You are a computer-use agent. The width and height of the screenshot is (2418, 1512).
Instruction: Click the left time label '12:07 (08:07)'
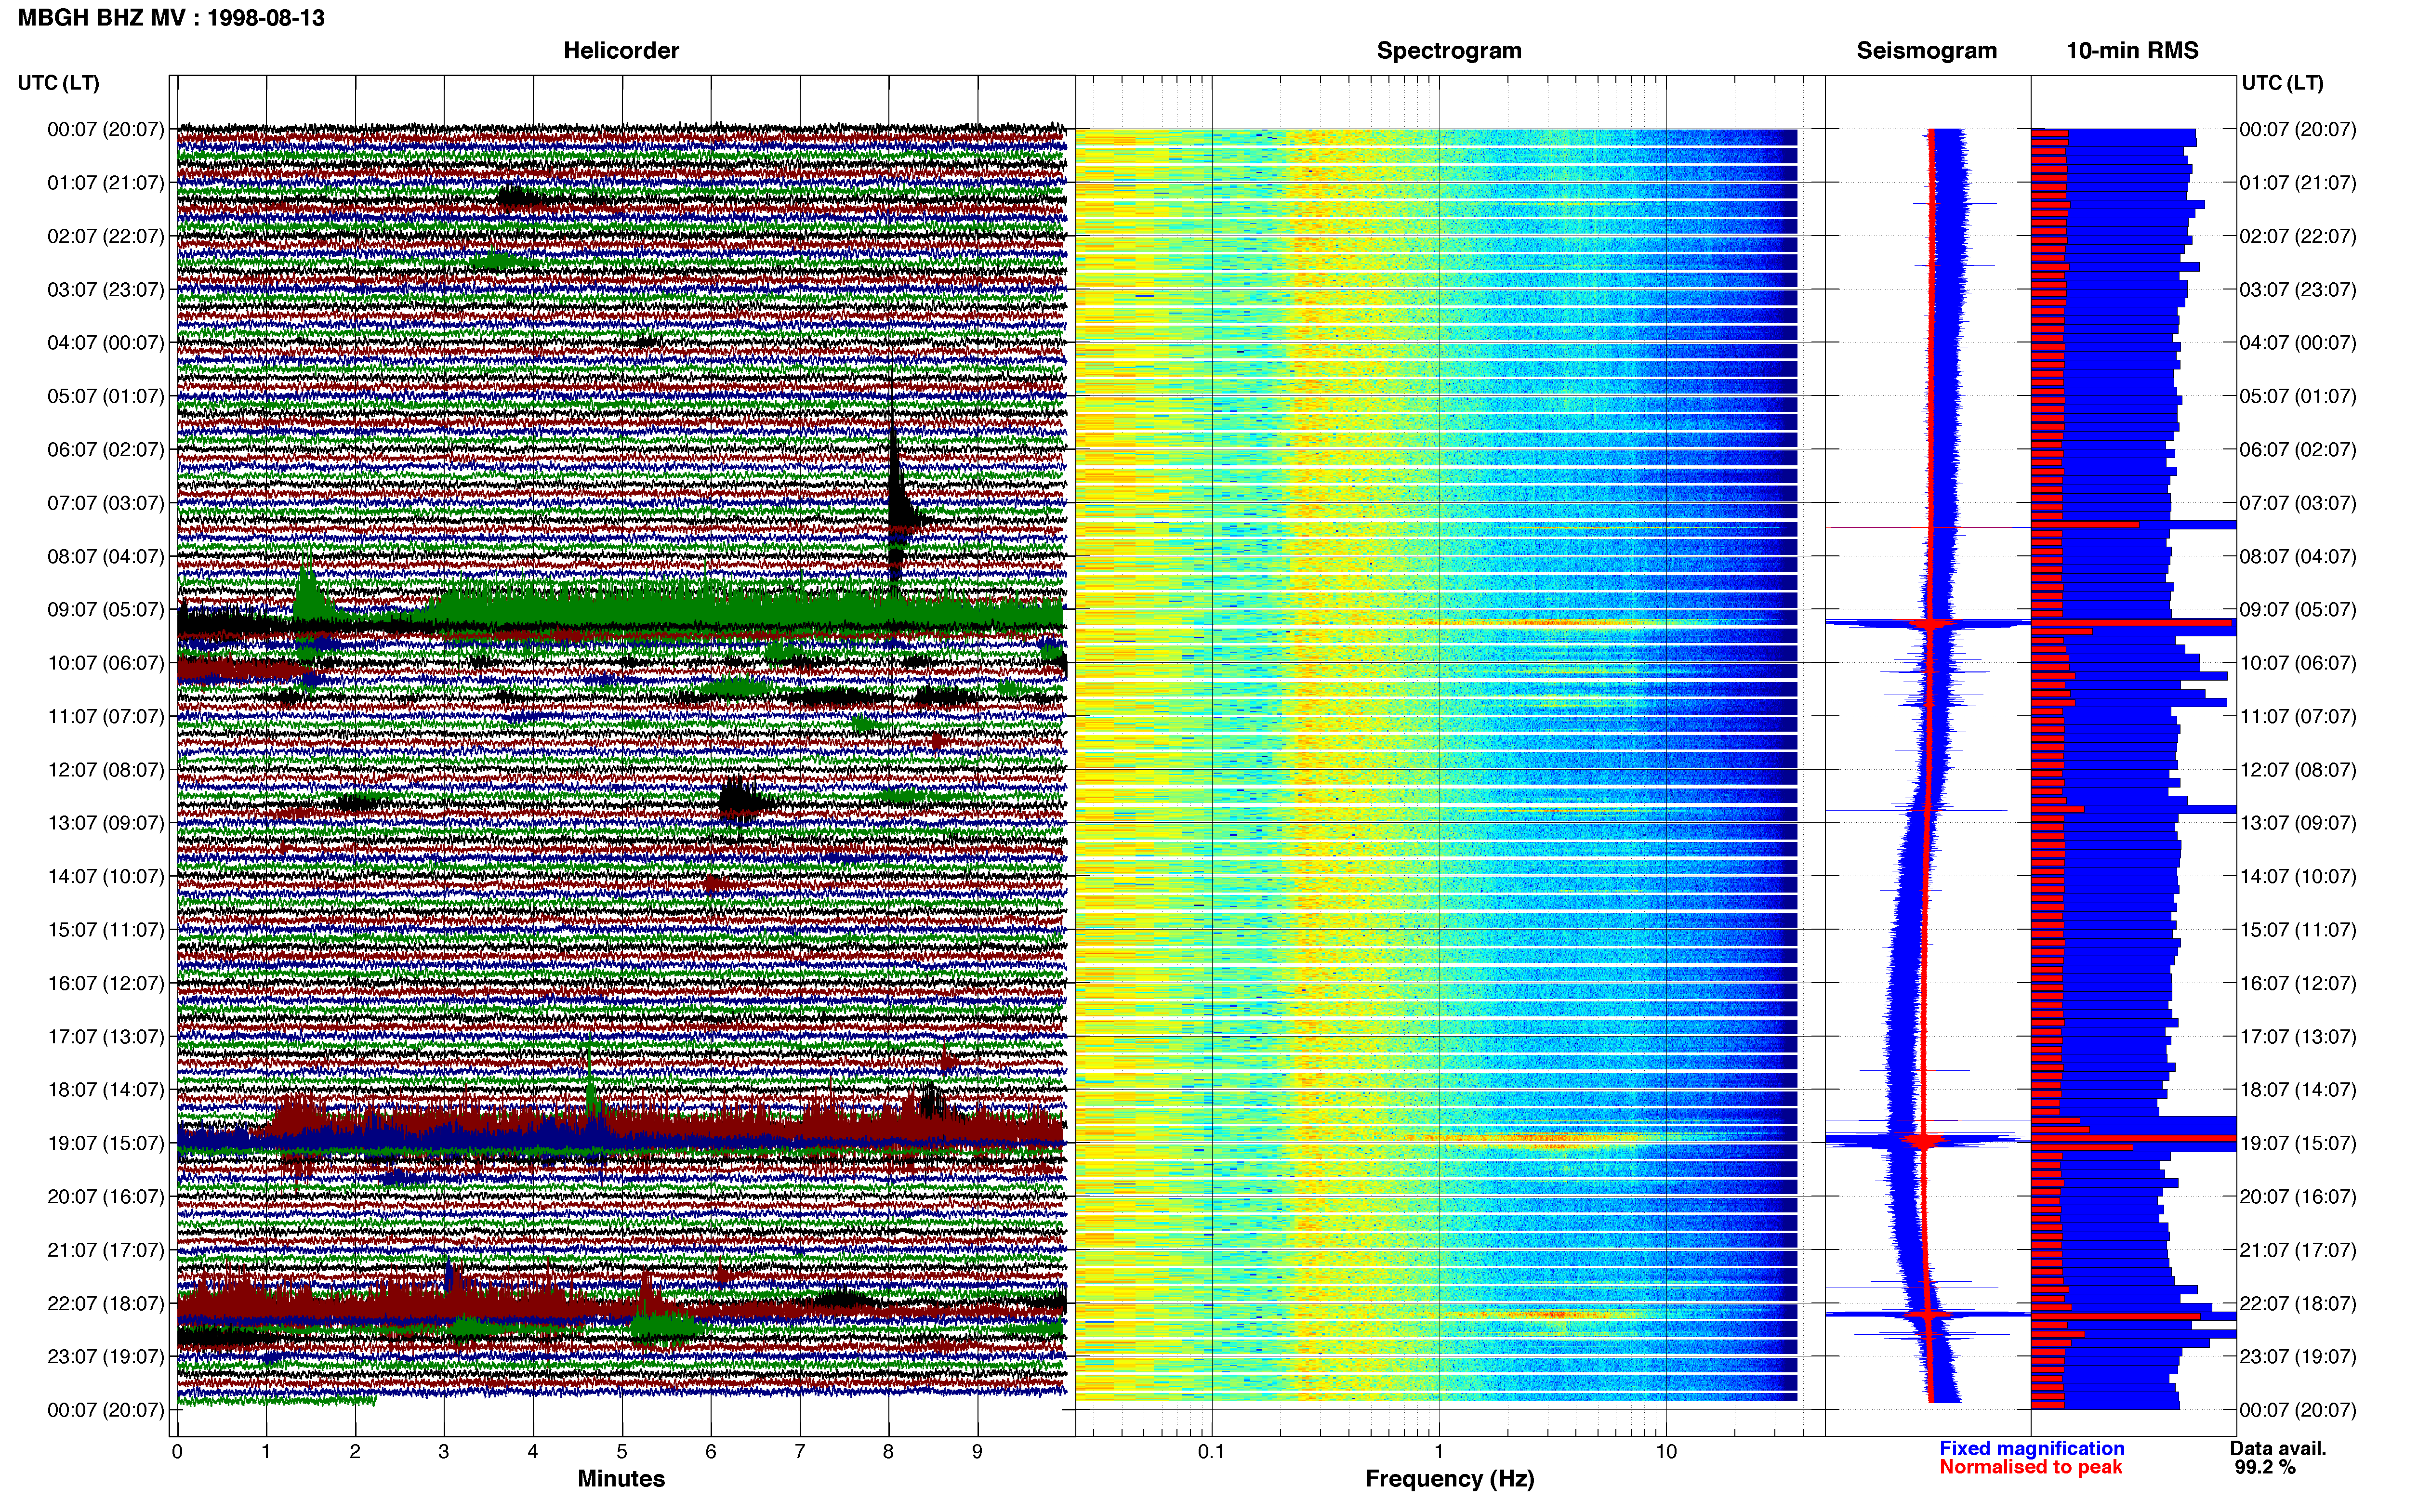tap(105, 770)
